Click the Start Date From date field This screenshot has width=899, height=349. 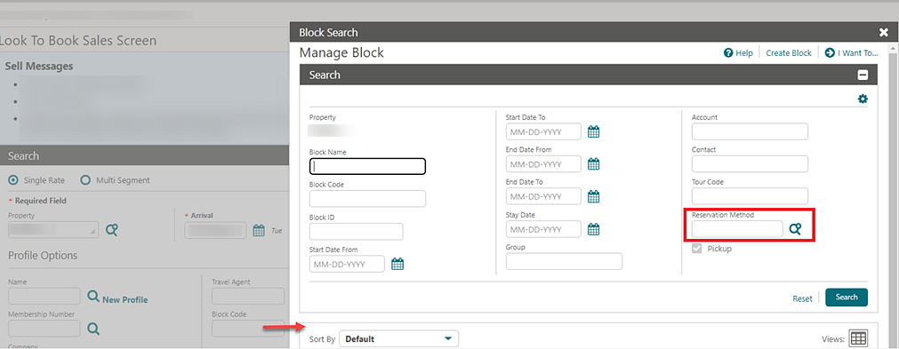click(347, 264)
